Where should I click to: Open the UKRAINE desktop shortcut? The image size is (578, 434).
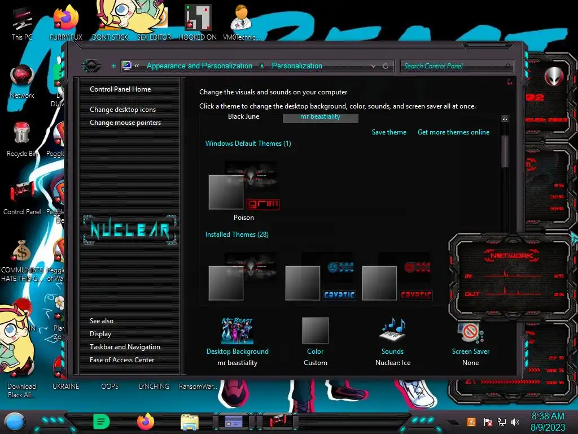pos(65,387)
